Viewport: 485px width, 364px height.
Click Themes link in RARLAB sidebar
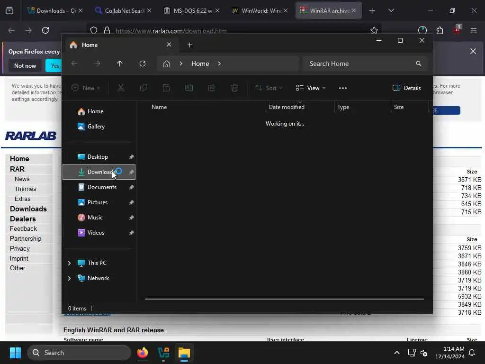(x=26, y=189)
